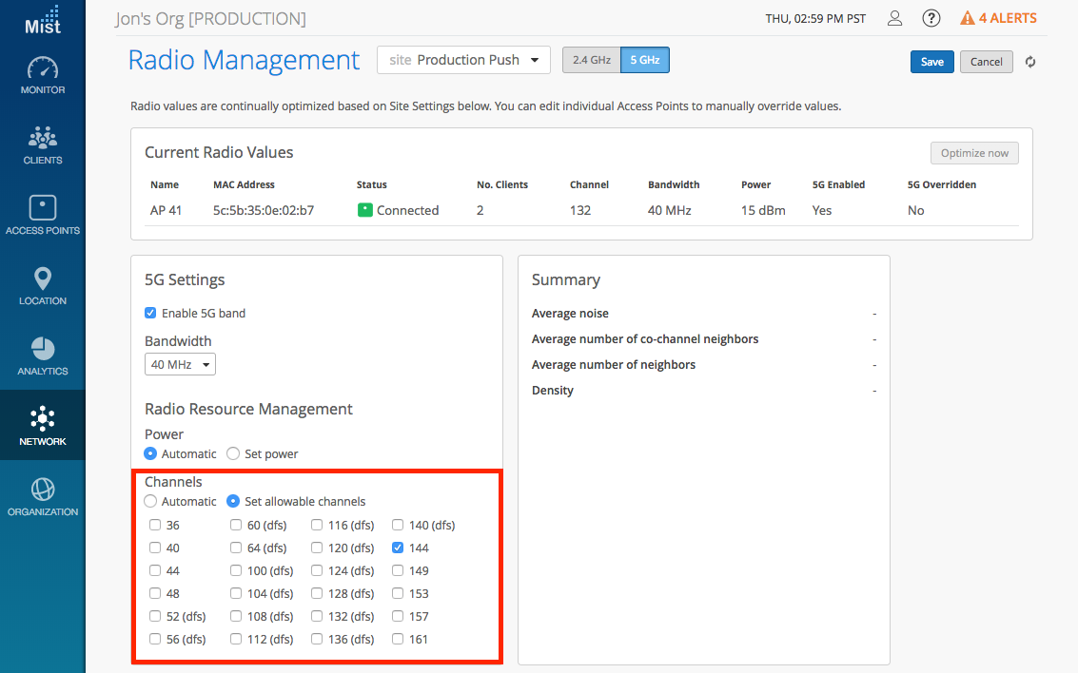
Task: Expand the 40 MHz Bandwidth dropdown
Action: pyautogui.click(x=180, y=364)
